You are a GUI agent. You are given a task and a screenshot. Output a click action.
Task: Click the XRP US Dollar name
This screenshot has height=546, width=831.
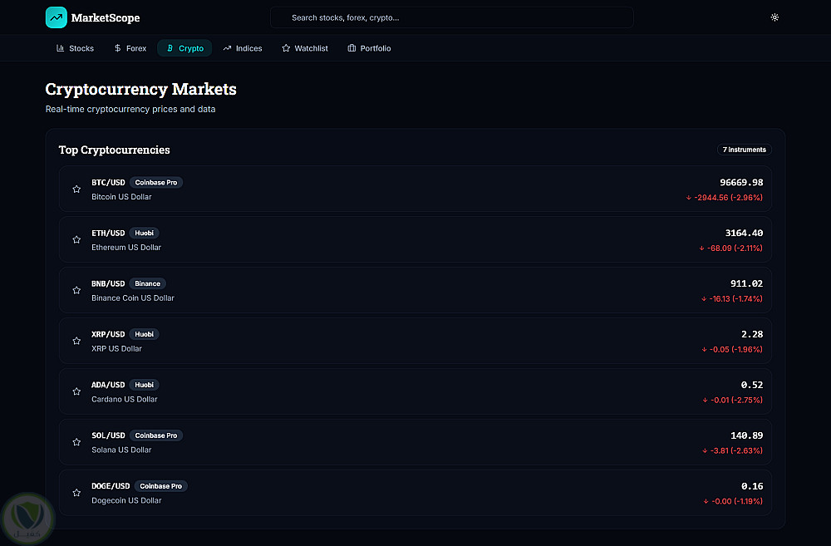116,349
